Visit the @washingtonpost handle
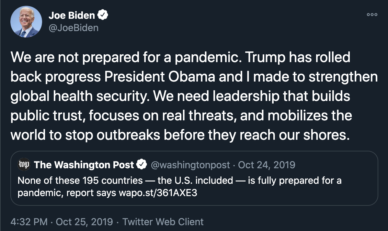388x231 pixels. [190, 165]
